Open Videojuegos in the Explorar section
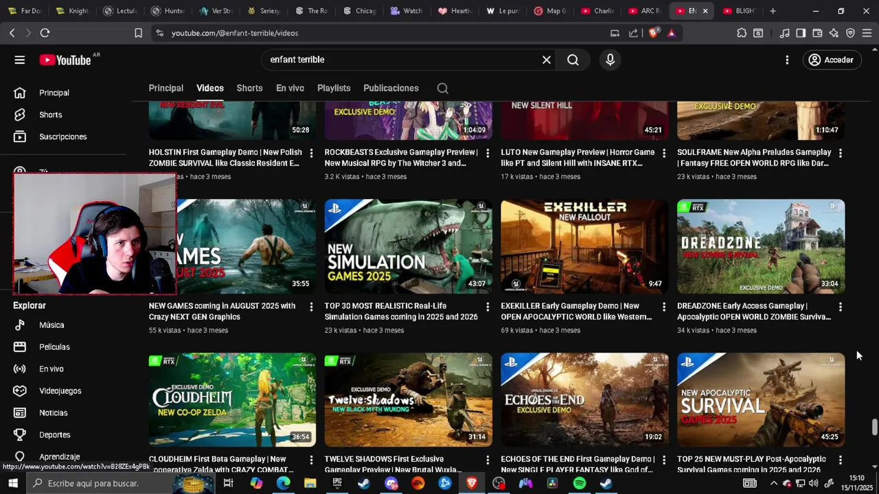The width and height of the screenshot is (879, 494). 60,391
